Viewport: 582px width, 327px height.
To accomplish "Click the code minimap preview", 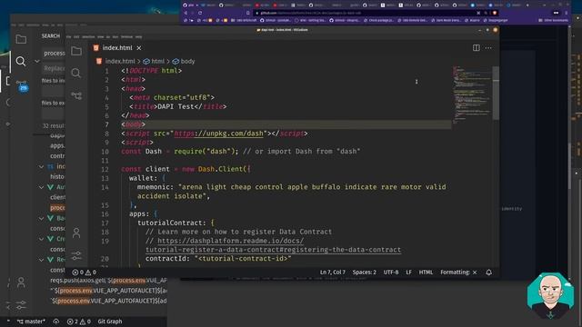I will tap(472, 94).
